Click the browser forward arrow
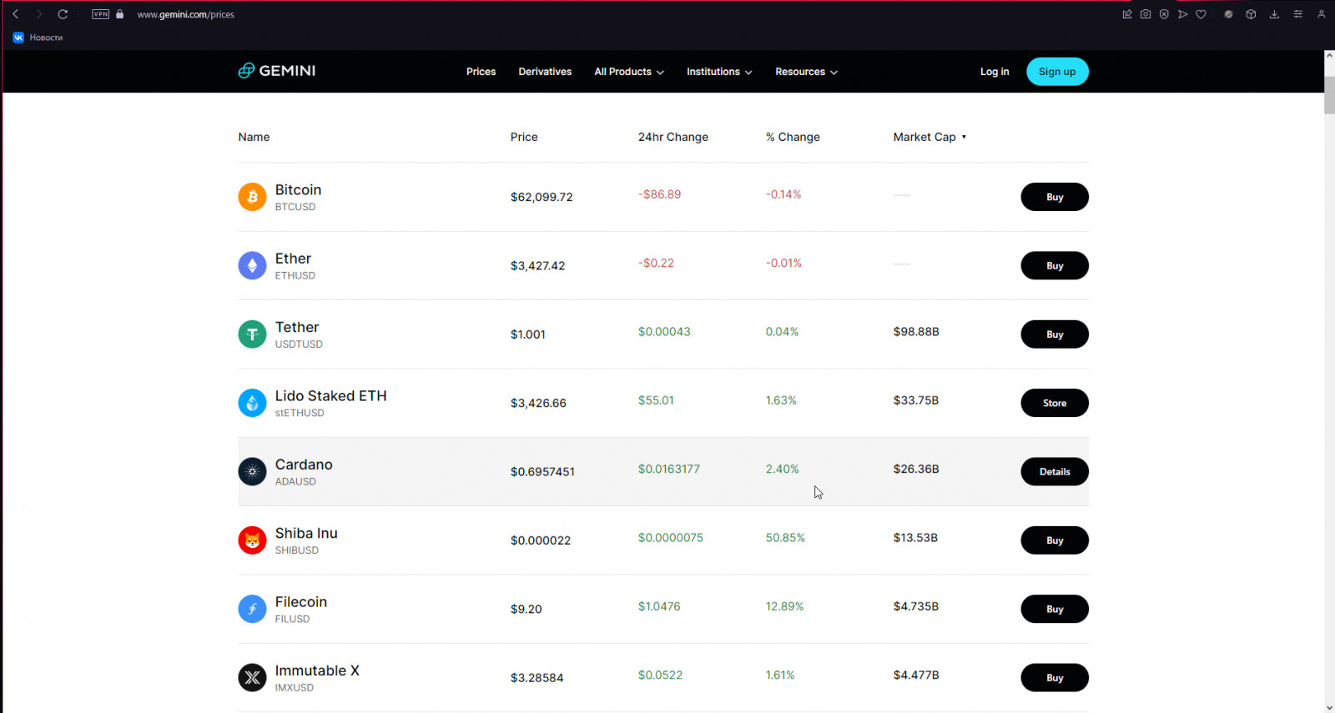 [x=38, y=14]
